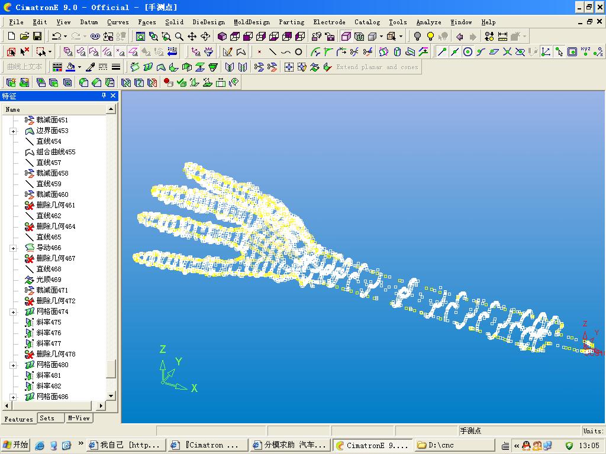Select the Circle drawing tool
Viewport: 606px width, 454px height.
coord(298,52)
